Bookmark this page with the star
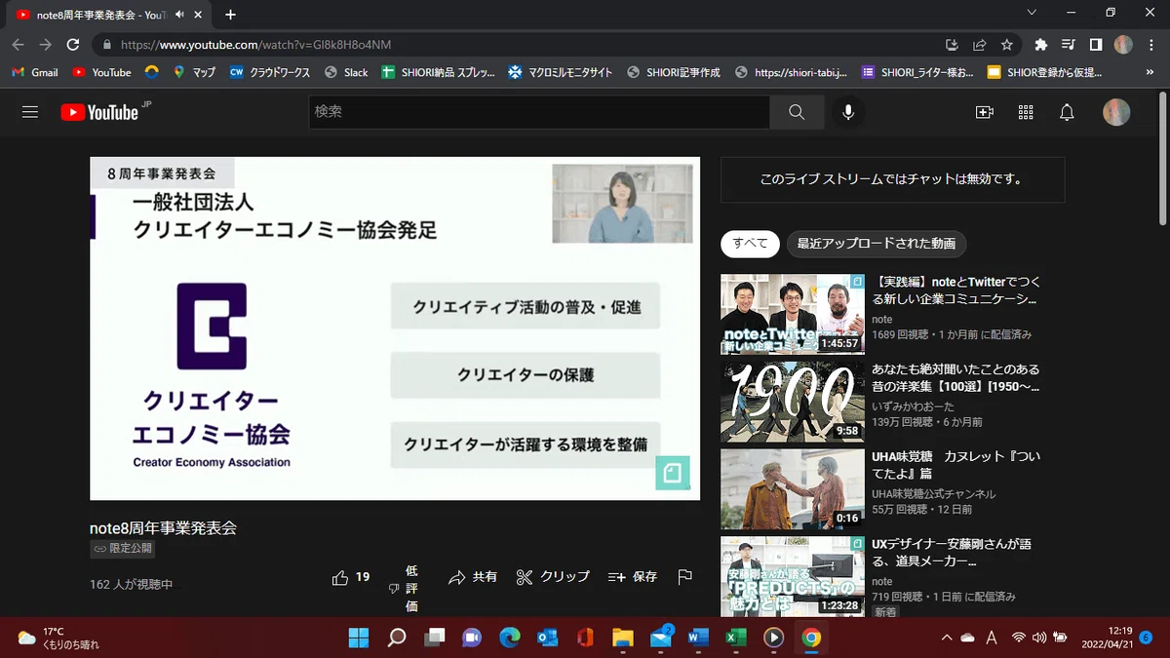Viewport: 1170px width, 658px height. [1006, 45]
